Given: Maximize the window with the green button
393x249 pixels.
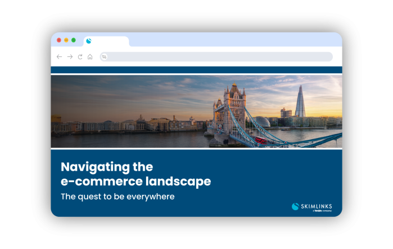Looking at the screenshot, I should [74, 40].
